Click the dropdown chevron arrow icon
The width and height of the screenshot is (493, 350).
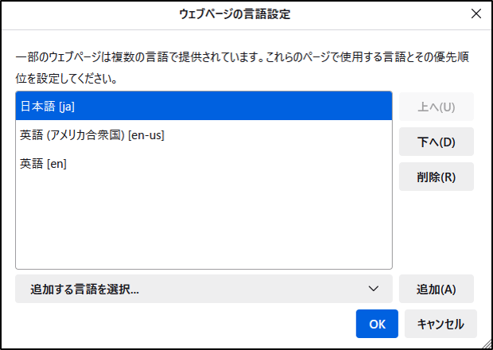(x=374, y=289)
